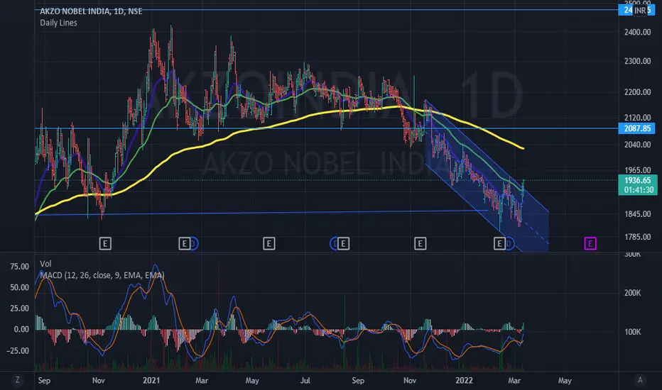Click the 2400.00 level on the price axis
The image size is (662, 390).
pyautogui.click(x=639, y=32)
